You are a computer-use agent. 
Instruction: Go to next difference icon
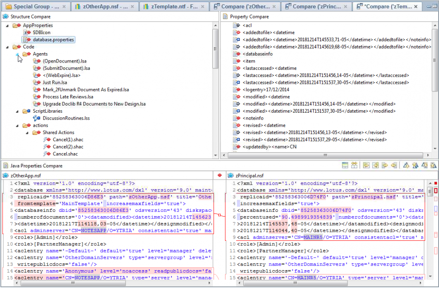(406, 165)
